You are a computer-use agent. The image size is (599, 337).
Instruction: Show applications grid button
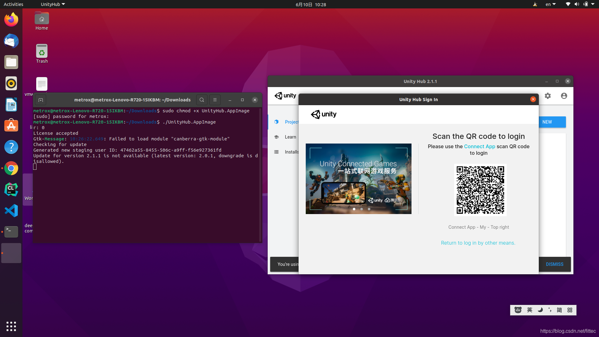(x=11, y=326)
